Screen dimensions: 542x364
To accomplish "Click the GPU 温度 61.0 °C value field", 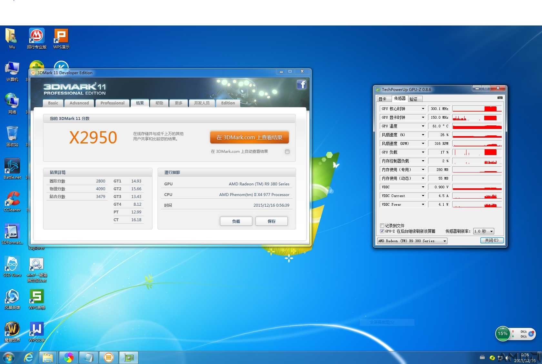I will point(440,126).
